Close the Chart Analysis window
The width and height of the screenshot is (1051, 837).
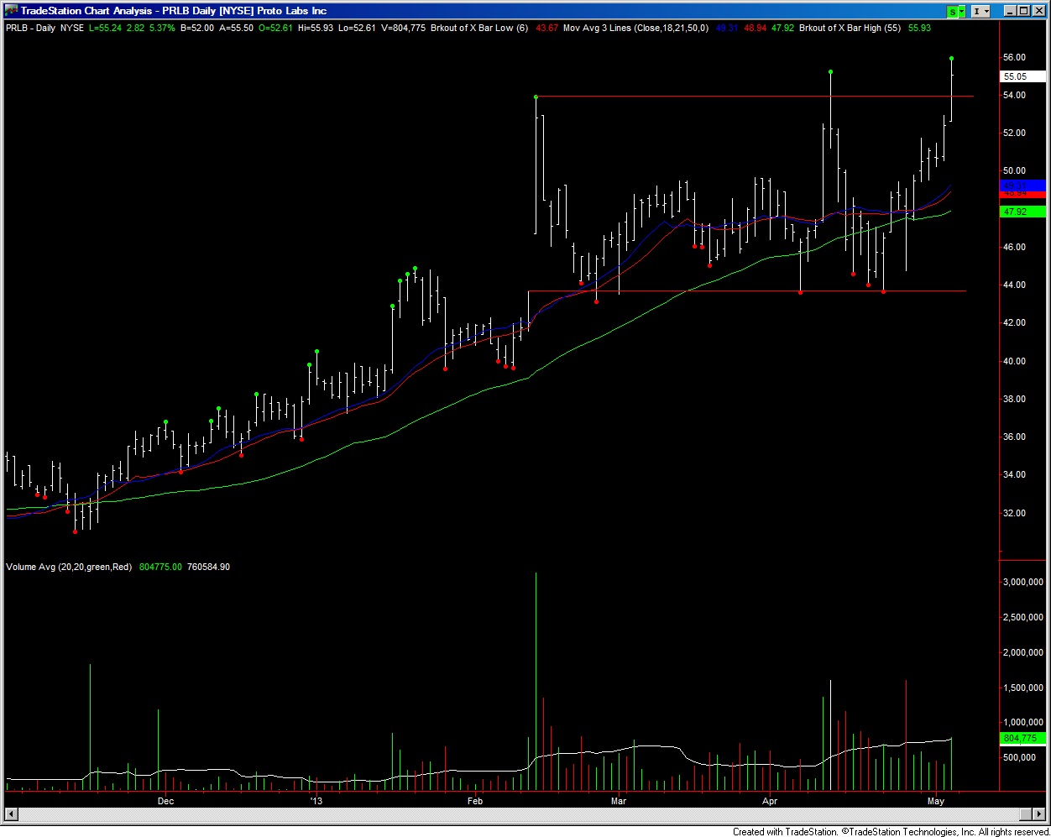tap(1039, 11)
